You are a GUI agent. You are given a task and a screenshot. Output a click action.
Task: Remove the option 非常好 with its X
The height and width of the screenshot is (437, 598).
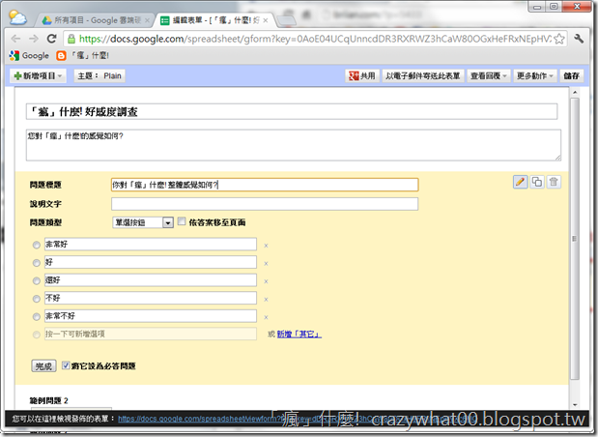tap(266, 246)
